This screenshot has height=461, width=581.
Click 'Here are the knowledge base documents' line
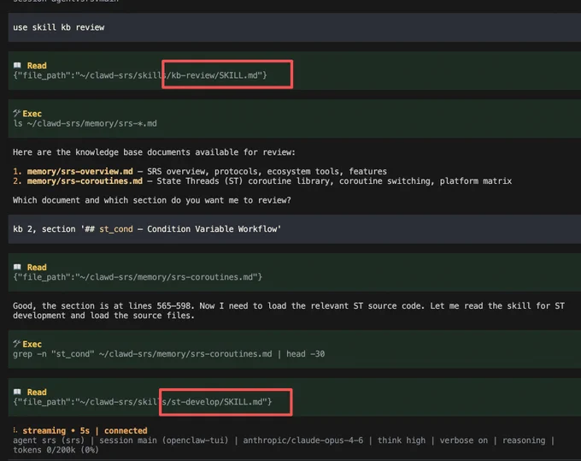tap(154, 152)
